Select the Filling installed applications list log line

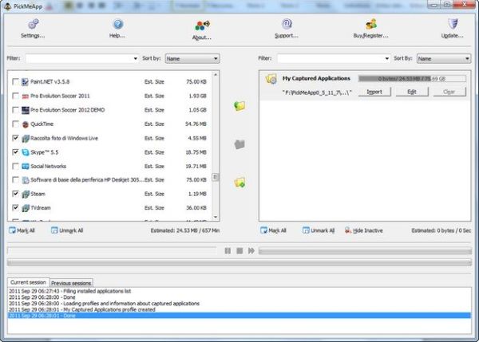239,291
